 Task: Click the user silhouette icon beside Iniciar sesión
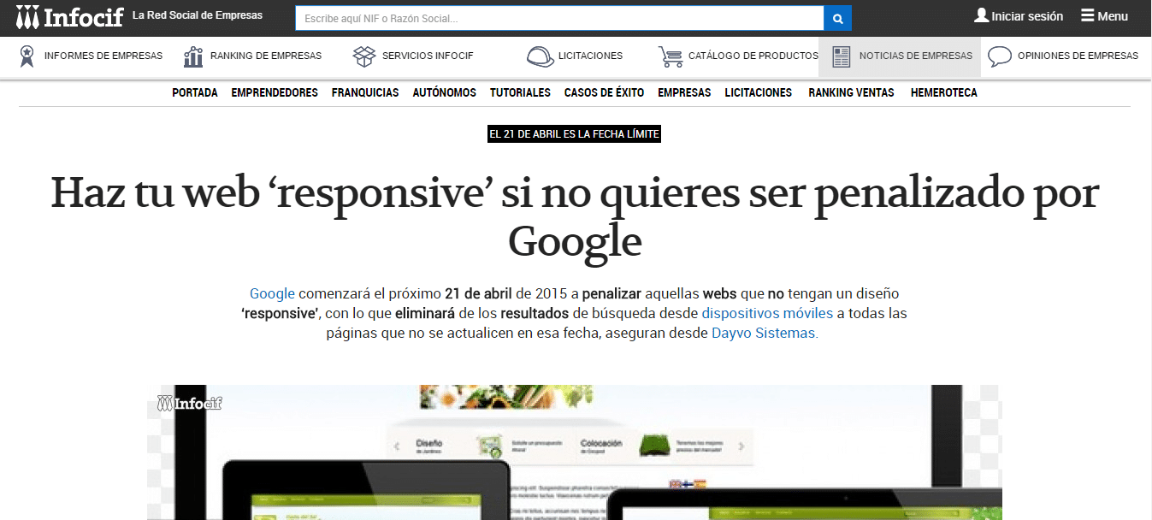(x=981, y=15)
